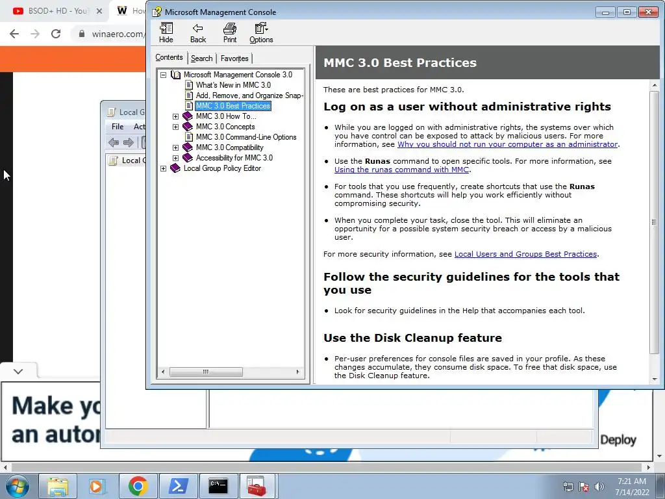Screen dimensions: 665x499
Task: Click the Action Center flag tray icon
Action: pos(584,487)
